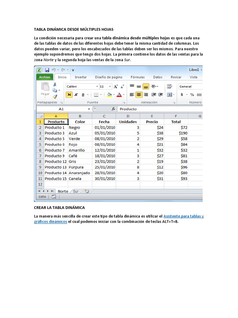Select cell with total $190
This screenshot has height=318, width=238.
tap(176, 133)
